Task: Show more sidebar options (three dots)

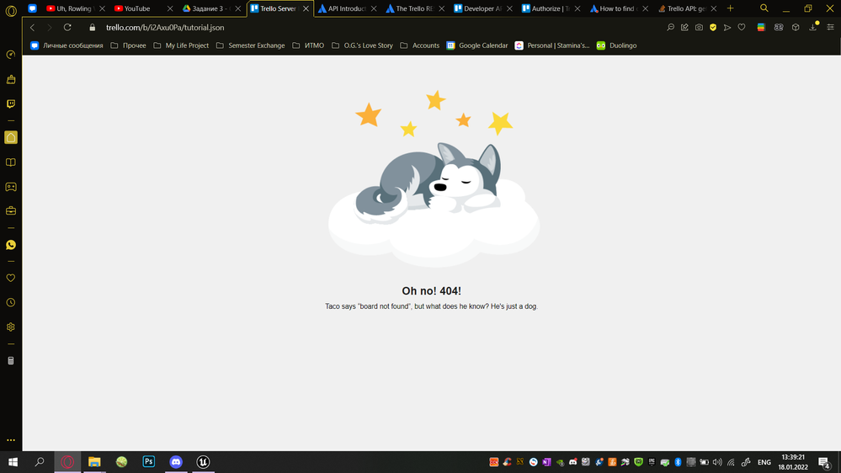Action: coord(11,440)
